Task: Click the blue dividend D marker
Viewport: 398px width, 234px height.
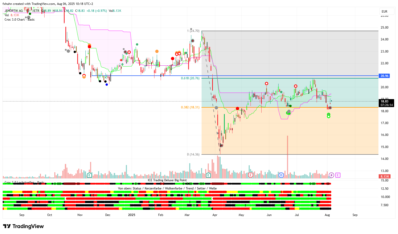Action: [x=281, y=175]
